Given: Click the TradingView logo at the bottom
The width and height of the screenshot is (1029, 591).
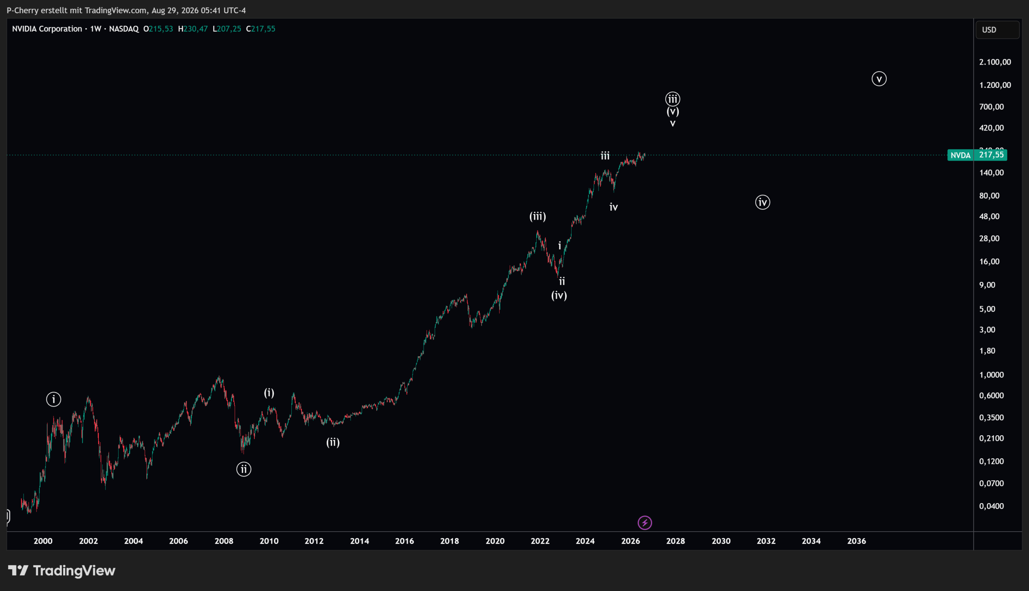Looking at the screenshot, I should (x=62, y=571).
